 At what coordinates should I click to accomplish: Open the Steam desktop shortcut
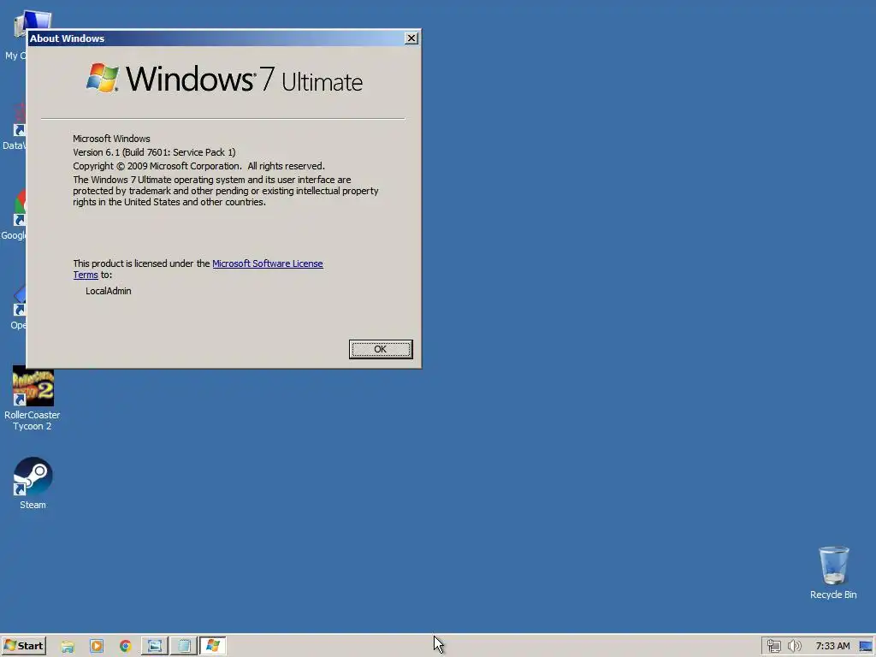click(x=33, y=483)
